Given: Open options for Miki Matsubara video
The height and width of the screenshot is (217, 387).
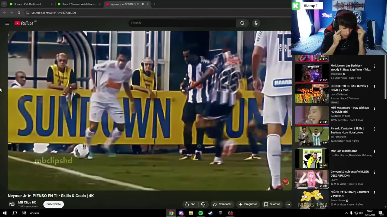Looking at the screenshot, I should coord(374,108).
